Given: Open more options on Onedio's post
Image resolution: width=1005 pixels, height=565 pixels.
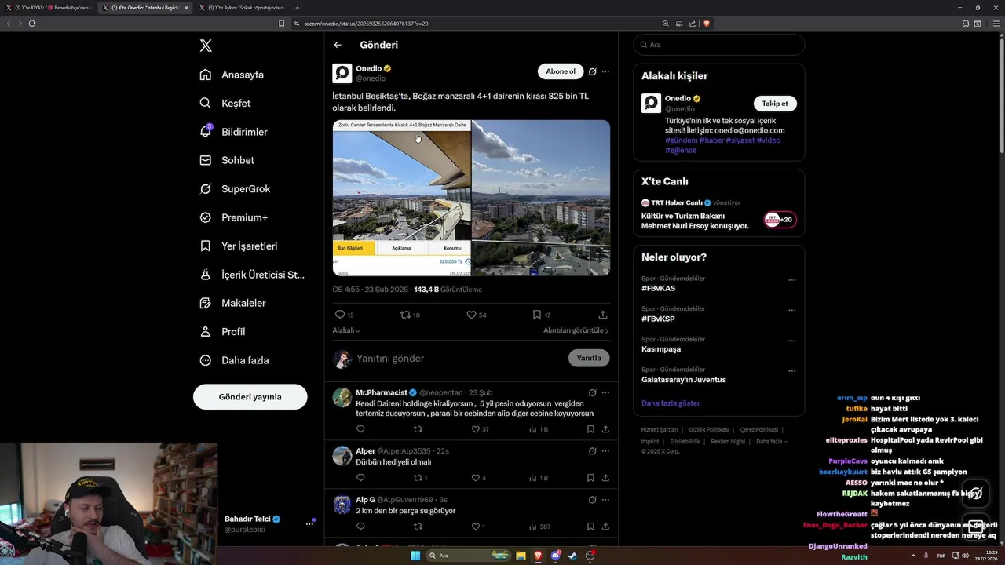Looking at the screenshot, I should (x=605, y=71).
